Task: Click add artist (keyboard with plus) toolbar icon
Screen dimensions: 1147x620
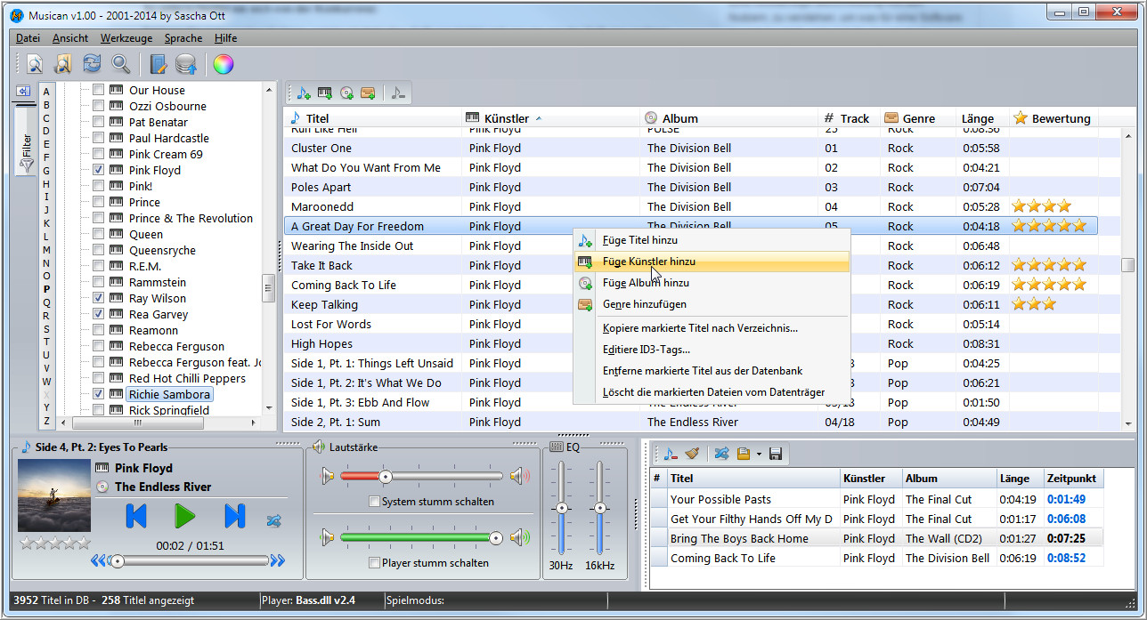Action: (x=325, y=93)
